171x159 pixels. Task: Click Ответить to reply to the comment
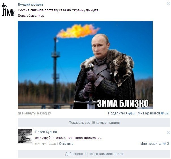pos(66,144)
